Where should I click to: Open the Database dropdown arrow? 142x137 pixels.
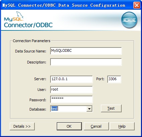click(x=89, y=109)
